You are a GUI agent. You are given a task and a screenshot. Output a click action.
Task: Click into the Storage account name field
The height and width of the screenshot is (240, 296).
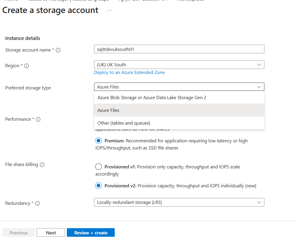click(x=179, y=49)
